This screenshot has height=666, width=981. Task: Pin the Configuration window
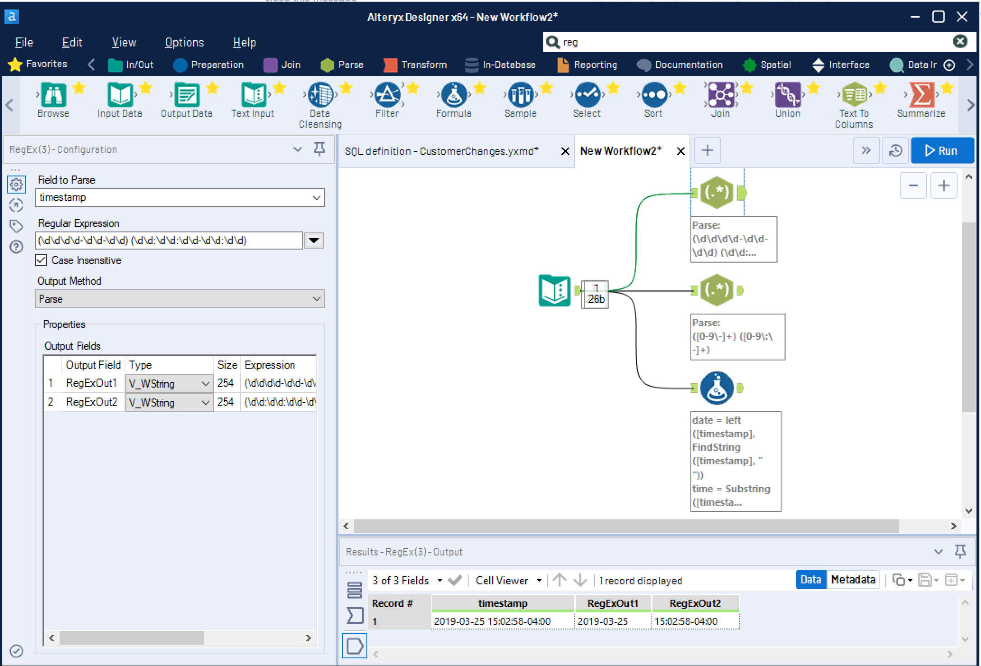click(319, 149)
